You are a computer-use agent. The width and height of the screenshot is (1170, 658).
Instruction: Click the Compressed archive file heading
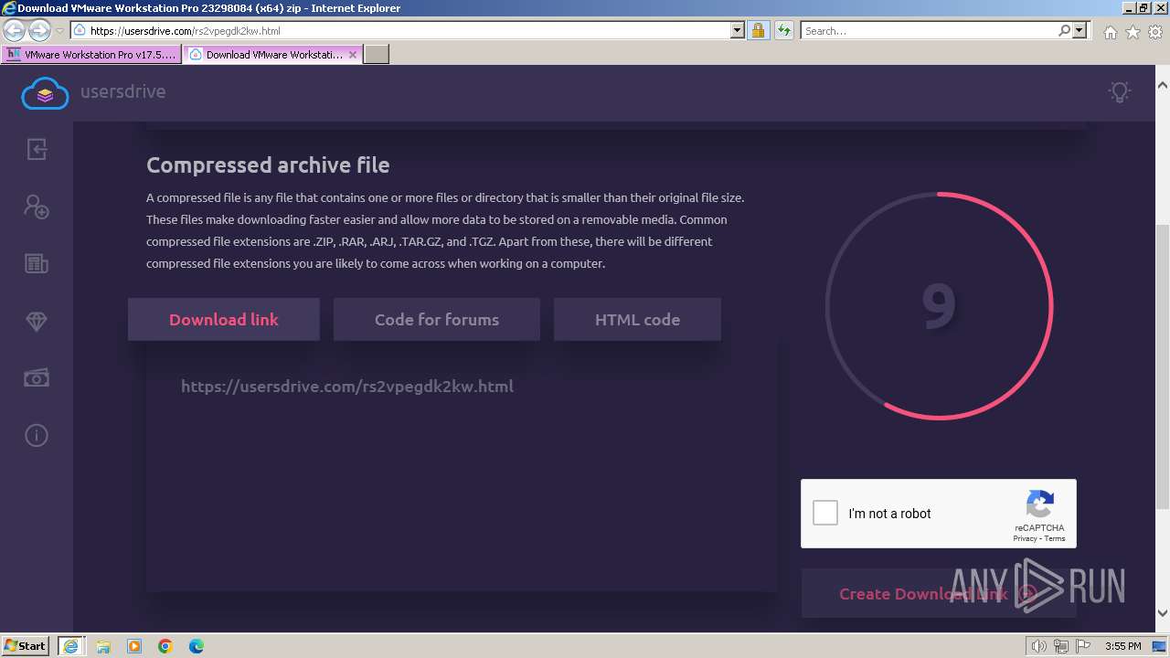(x=268, y=164)
